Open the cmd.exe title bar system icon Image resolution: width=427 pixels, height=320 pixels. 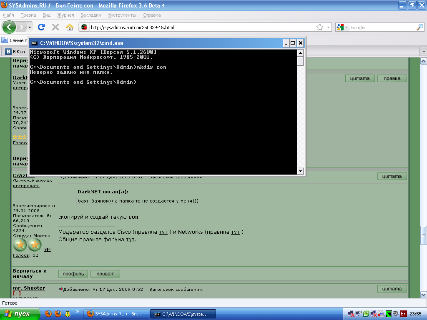tap(34, 43)
